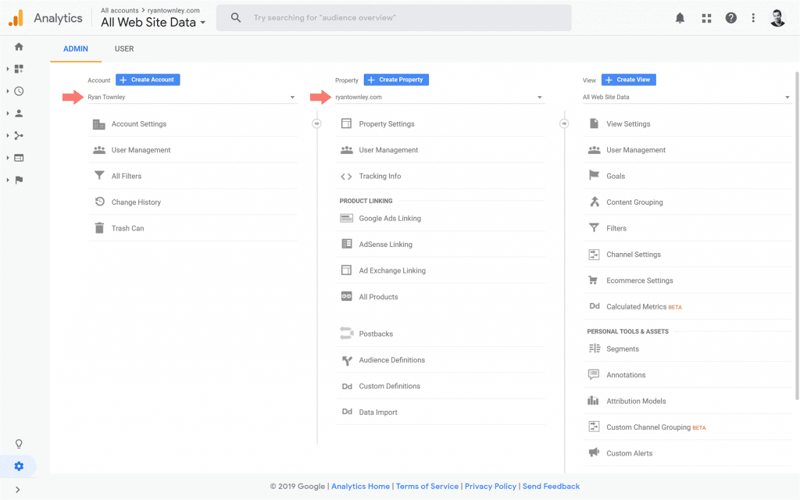Click the Create Property button
The height and width of the screenshot is (500, 800).
396,80
